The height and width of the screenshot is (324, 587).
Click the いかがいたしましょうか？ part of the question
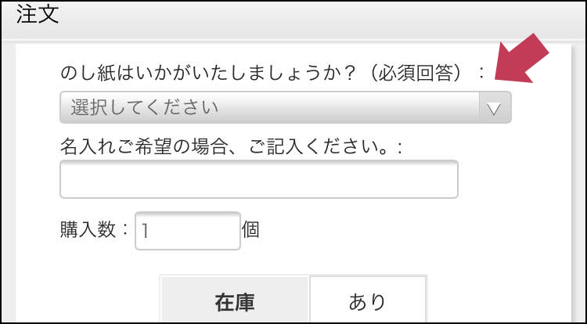coord(258,74)
